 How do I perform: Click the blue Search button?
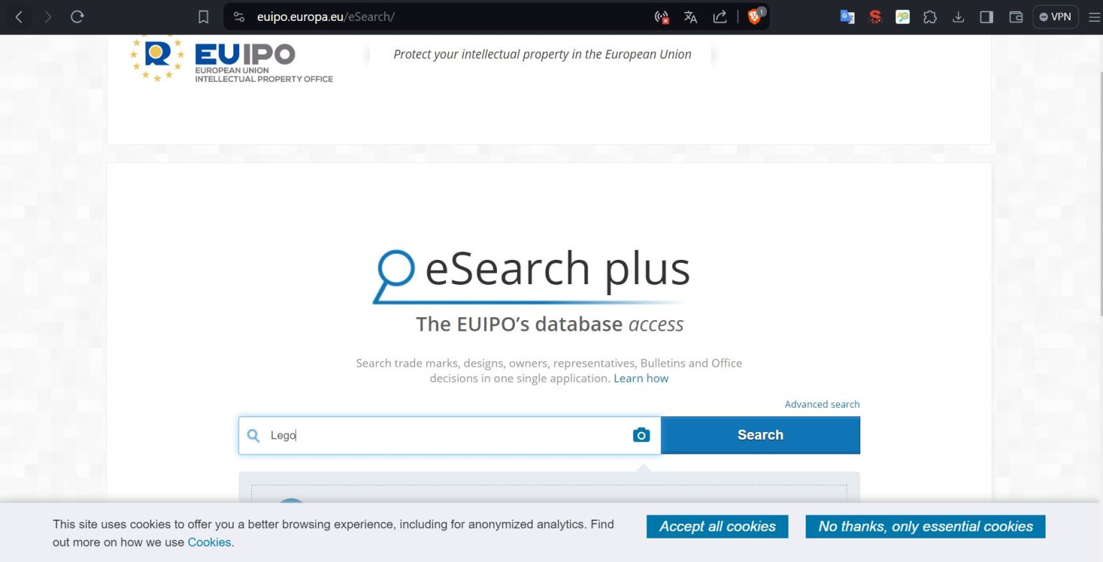coord(760,435)
